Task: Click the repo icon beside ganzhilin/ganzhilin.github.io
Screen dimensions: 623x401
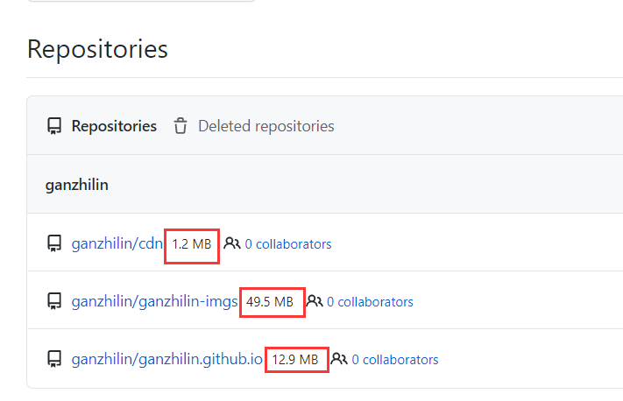Action: pyautogui.click(x=54, y=359)
